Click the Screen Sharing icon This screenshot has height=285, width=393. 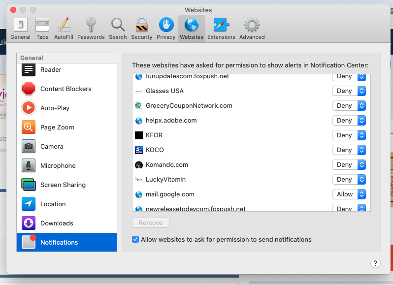29,185
